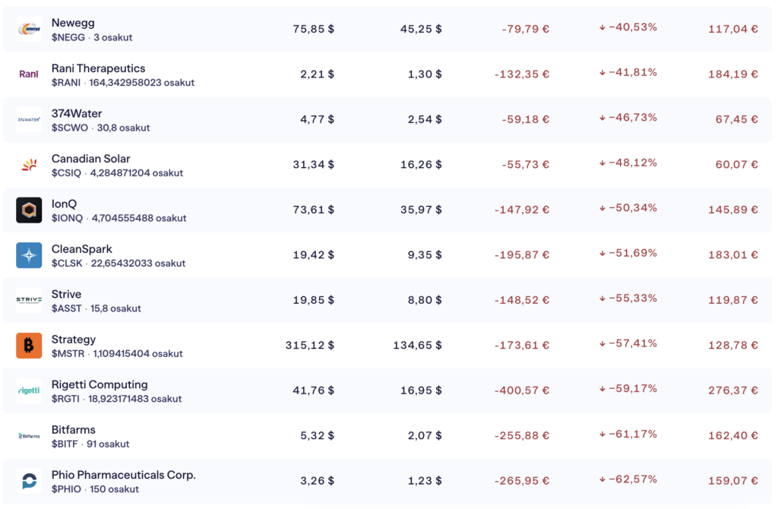The height and width of the screenshot is (509, 778).
Task: Click the 374Water logo icon
Action: tap(29, 119)
